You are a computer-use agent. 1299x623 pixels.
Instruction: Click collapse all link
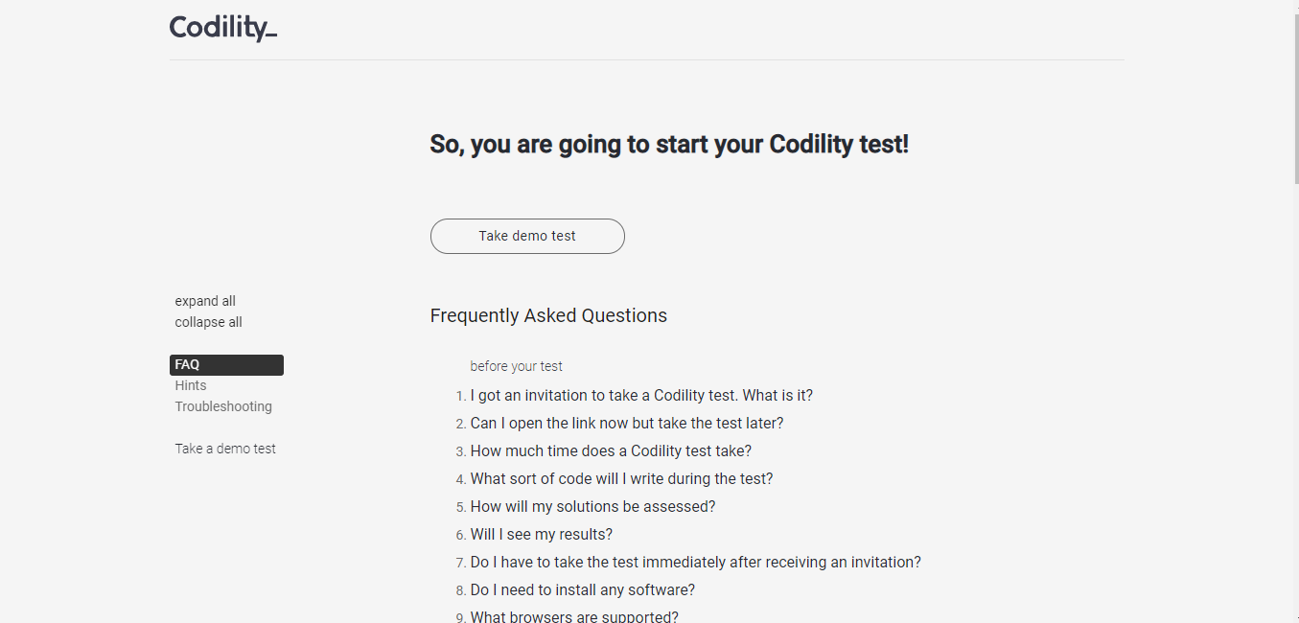[x=208, y=322]
